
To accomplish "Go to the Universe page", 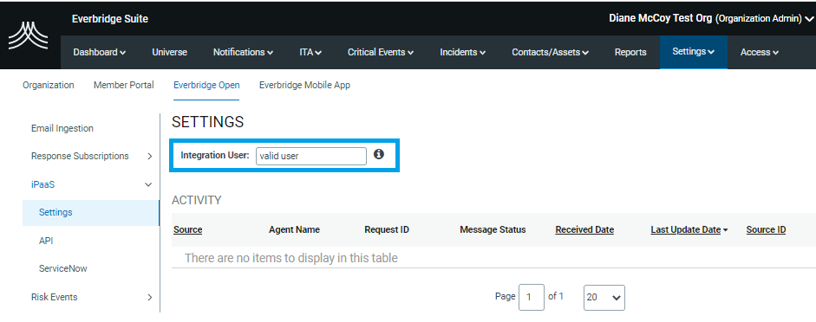I will coord(170,52).
